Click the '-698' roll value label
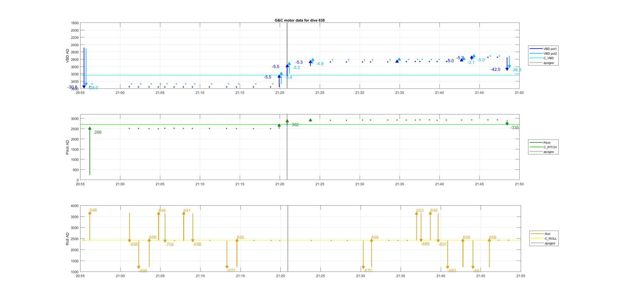Image resolution: width=617 pixels, height=305 pixels. tap(197, 244)
